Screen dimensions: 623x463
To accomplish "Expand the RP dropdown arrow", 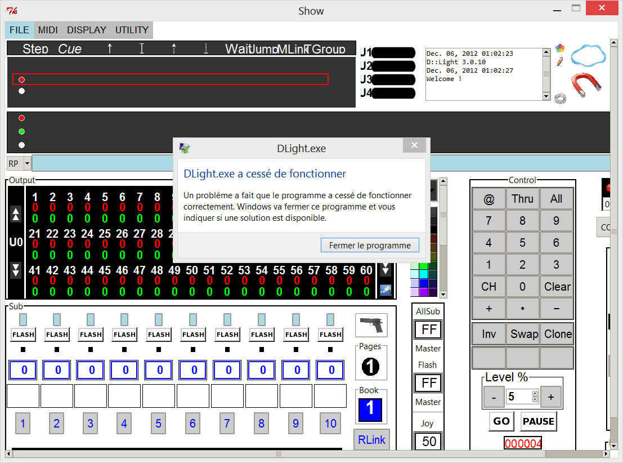I will 27,164.
